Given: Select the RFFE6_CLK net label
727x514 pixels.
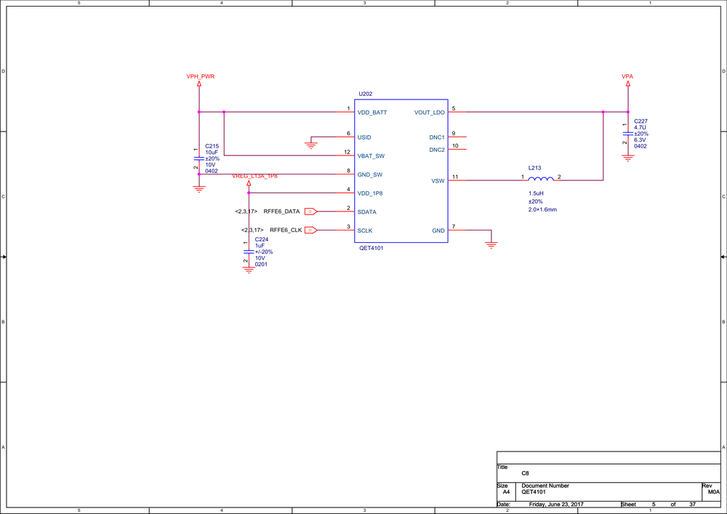Looking at the screenshot, I should pos(286,230).
